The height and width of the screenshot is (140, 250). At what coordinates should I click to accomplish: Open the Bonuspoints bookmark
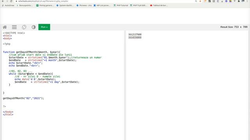click(25, 5)
